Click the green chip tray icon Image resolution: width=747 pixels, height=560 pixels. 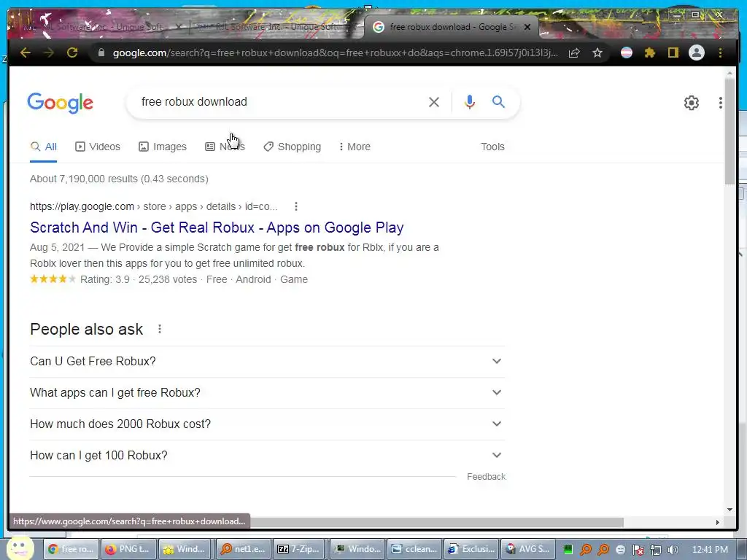click(x=568, y=550)
